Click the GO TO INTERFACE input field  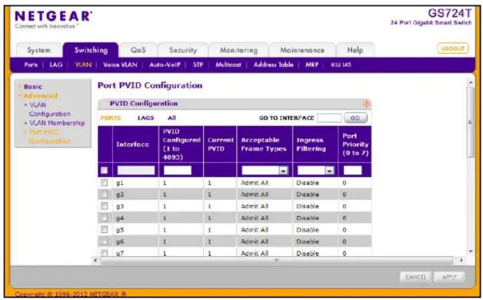click(329, 118)
